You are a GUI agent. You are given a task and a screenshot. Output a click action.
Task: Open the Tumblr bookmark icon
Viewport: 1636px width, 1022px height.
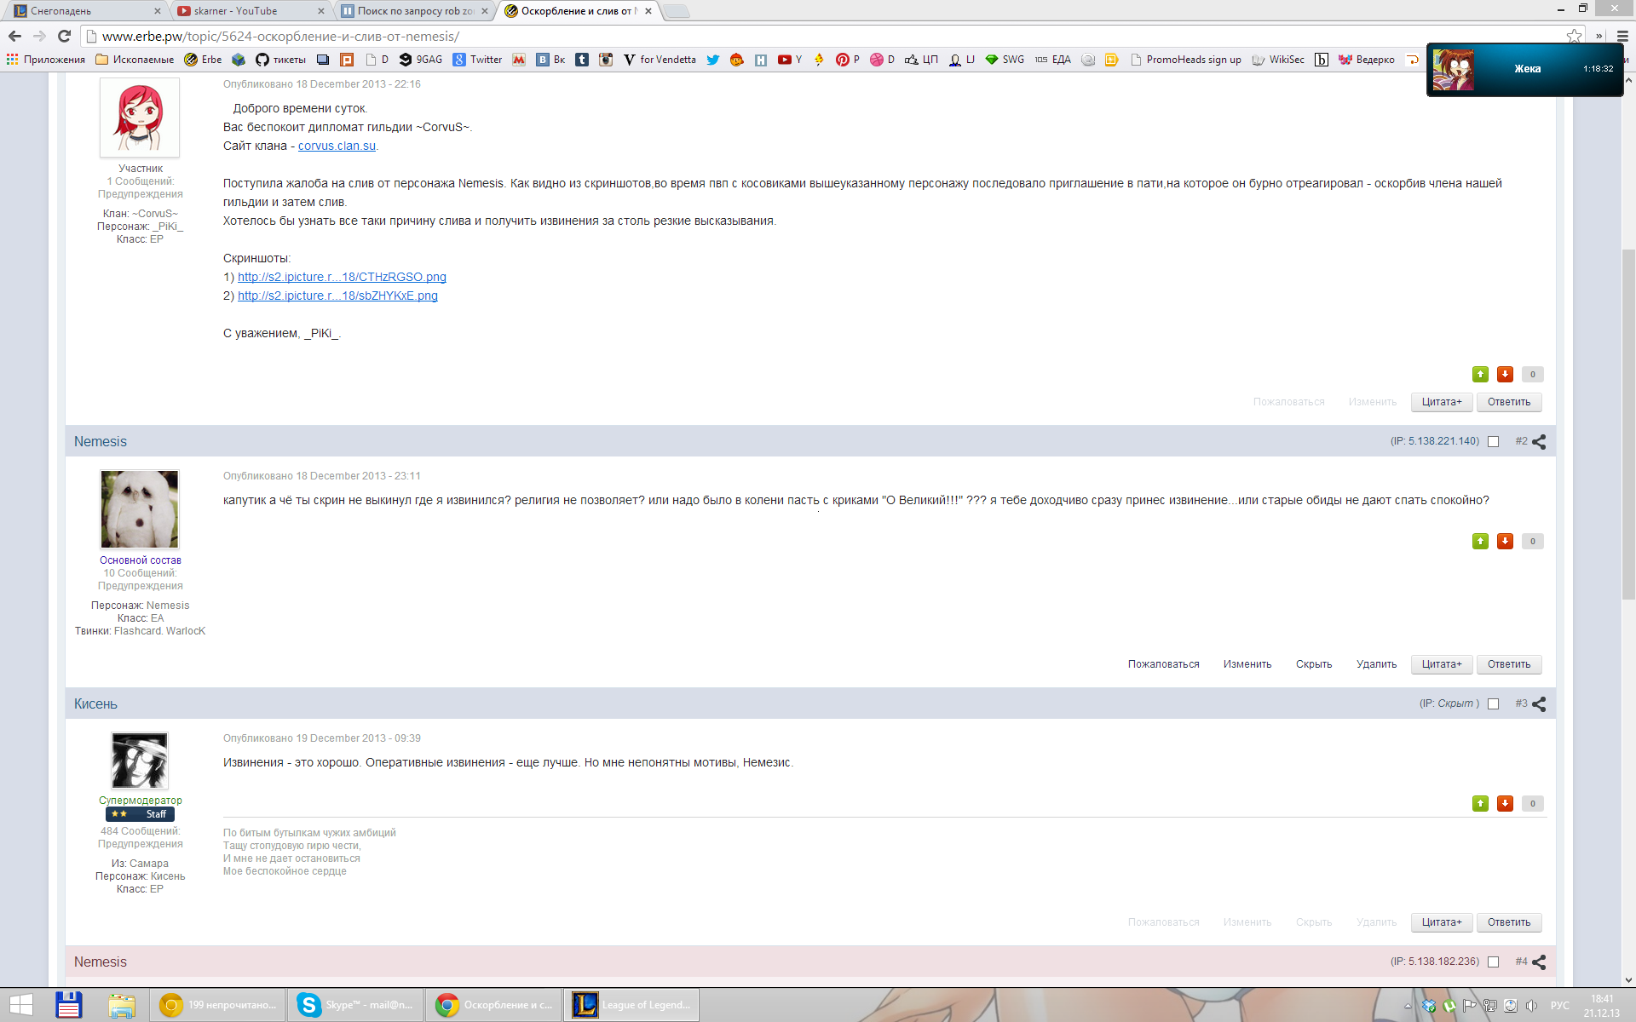click(582, 60)
